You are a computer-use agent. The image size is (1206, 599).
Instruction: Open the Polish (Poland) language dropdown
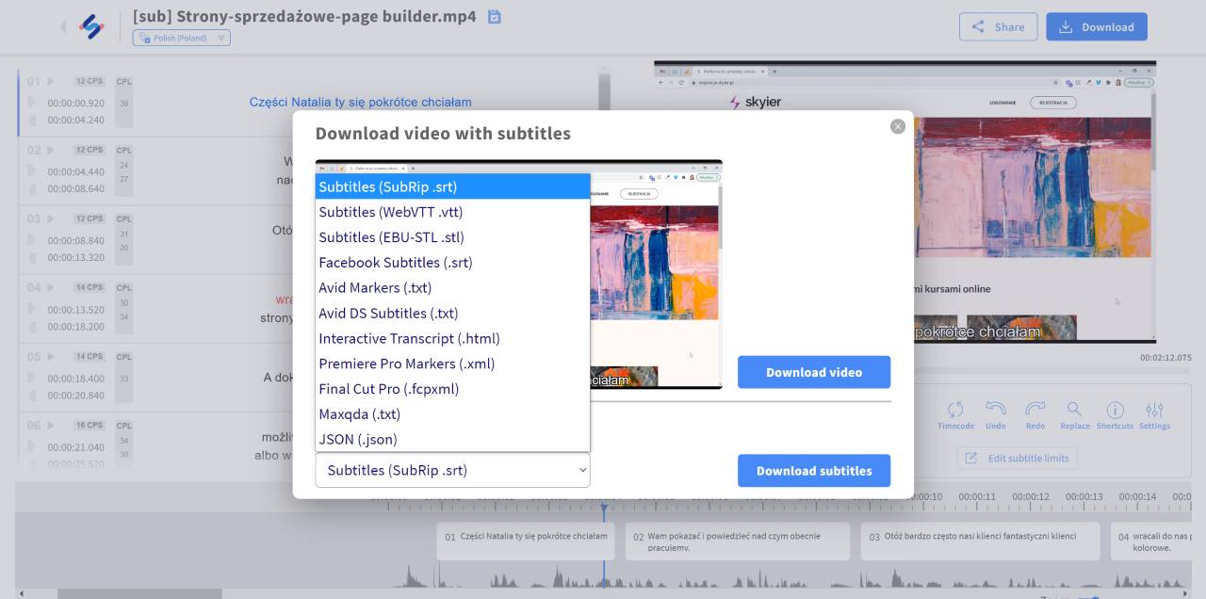(x=182, y=38)
